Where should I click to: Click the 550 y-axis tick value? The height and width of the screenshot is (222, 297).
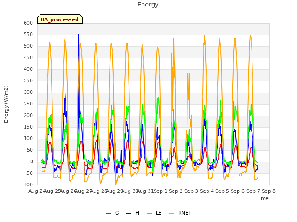pos(28,35)
